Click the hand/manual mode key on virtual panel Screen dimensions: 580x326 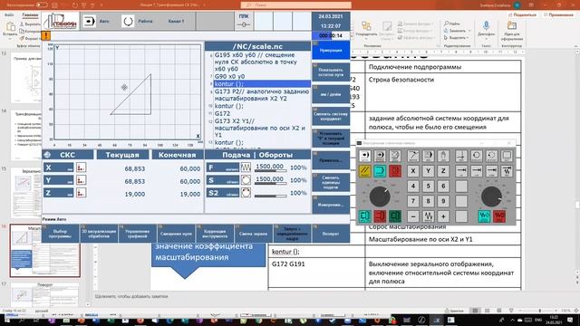[x=443, y=156]
